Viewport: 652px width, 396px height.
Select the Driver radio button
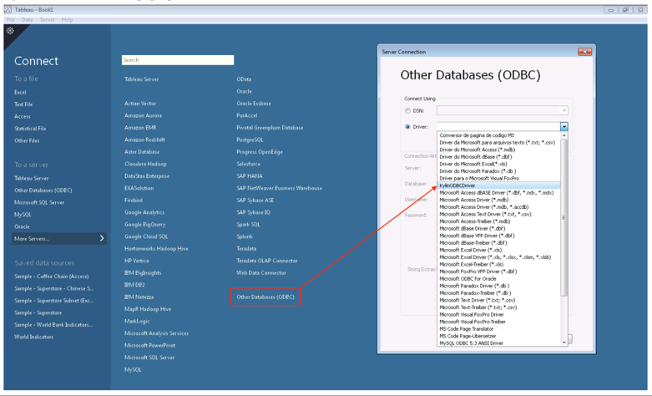407,127
